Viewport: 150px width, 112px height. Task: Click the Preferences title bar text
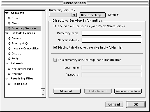[75, 3]
